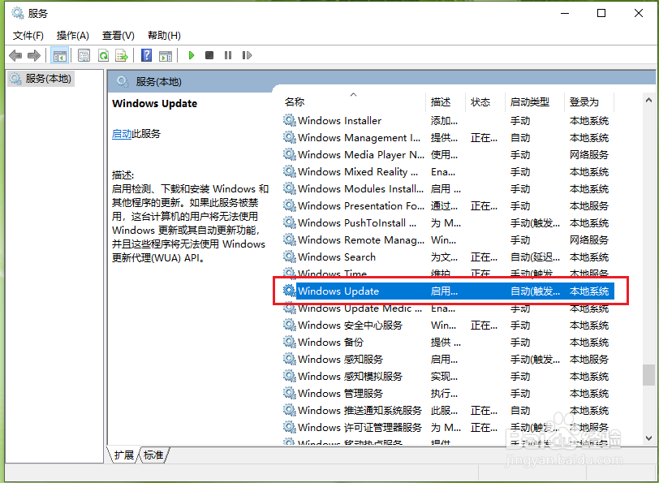This screenshot has height=483, width=659.
Task: Sort by the 描述 column header
Action: point(446,101)
